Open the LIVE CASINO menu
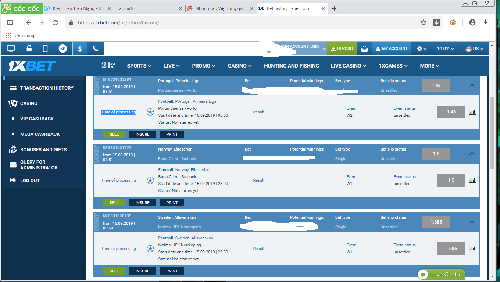The height and width of the screenshot is (282, 500). pyautogui.click(x=349, y=66)
